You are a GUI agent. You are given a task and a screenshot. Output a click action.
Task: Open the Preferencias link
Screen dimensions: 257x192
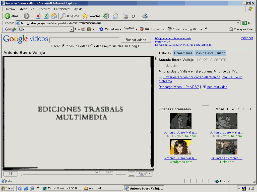pyautogui.click(x=162, y=42)
